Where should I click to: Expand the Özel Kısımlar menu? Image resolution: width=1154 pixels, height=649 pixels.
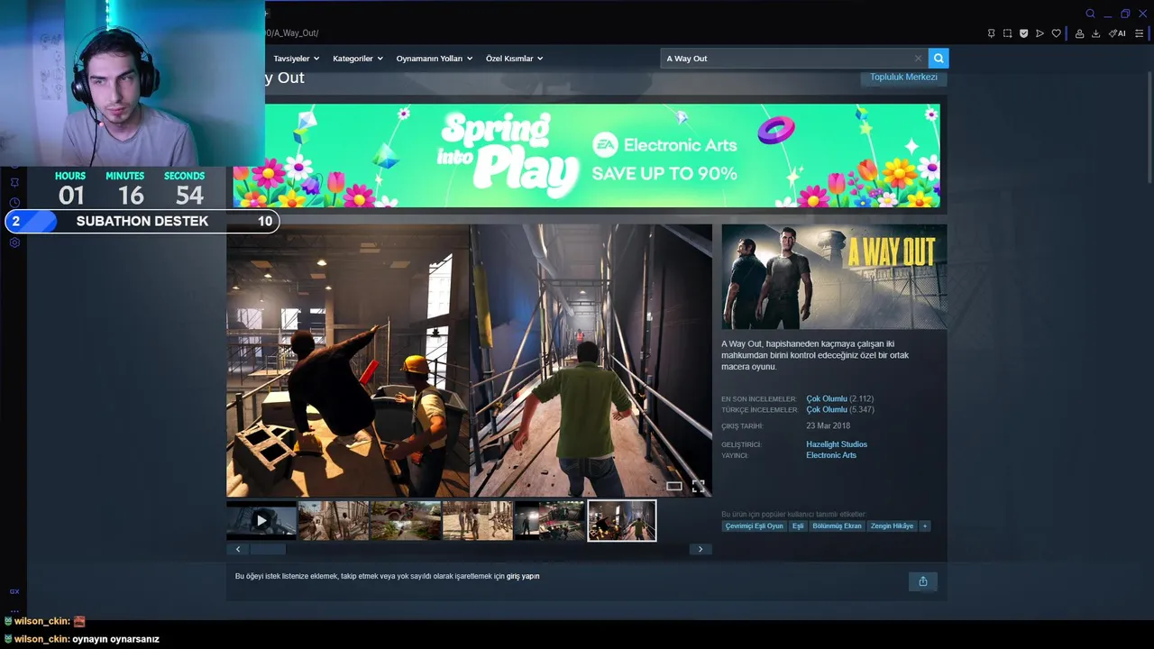(514, 59)
